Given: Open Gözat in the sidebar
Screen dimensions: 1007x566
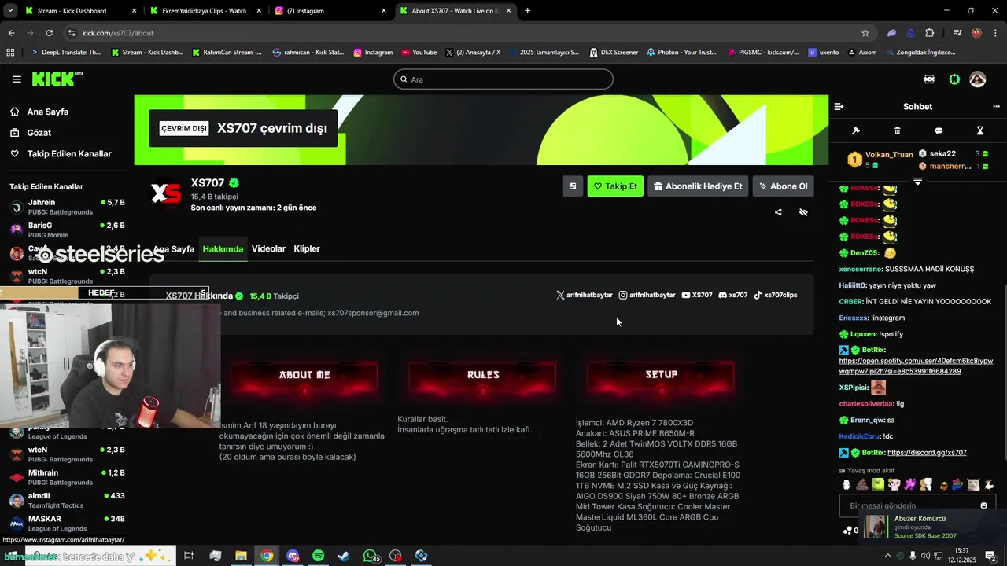Looking at the screenshot, I should pyautogui.click(x=39, y=133).
